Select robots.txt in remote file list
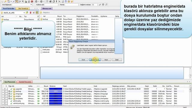 click(x=46, y=52)
